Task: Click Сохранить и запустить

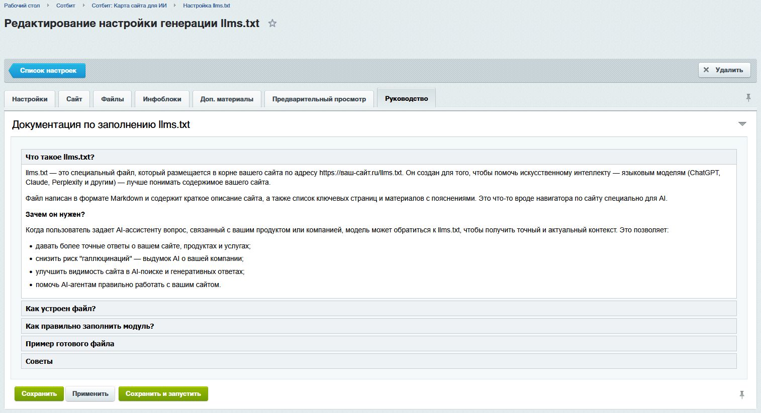Action: click(x=163, y=394)
